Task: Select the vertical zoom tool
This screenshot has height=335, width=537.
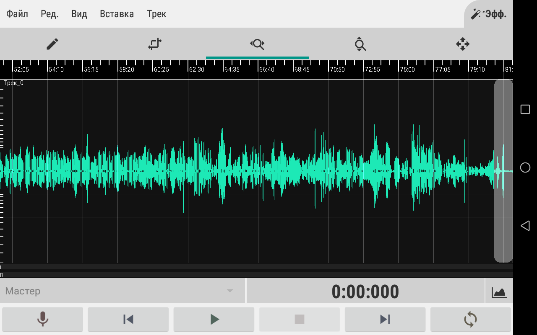Action: 360,44
